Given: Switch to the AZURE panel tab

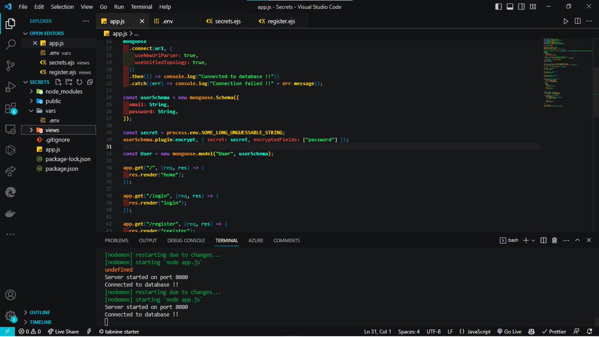Looking at the screenshot, I should [256, 241].
